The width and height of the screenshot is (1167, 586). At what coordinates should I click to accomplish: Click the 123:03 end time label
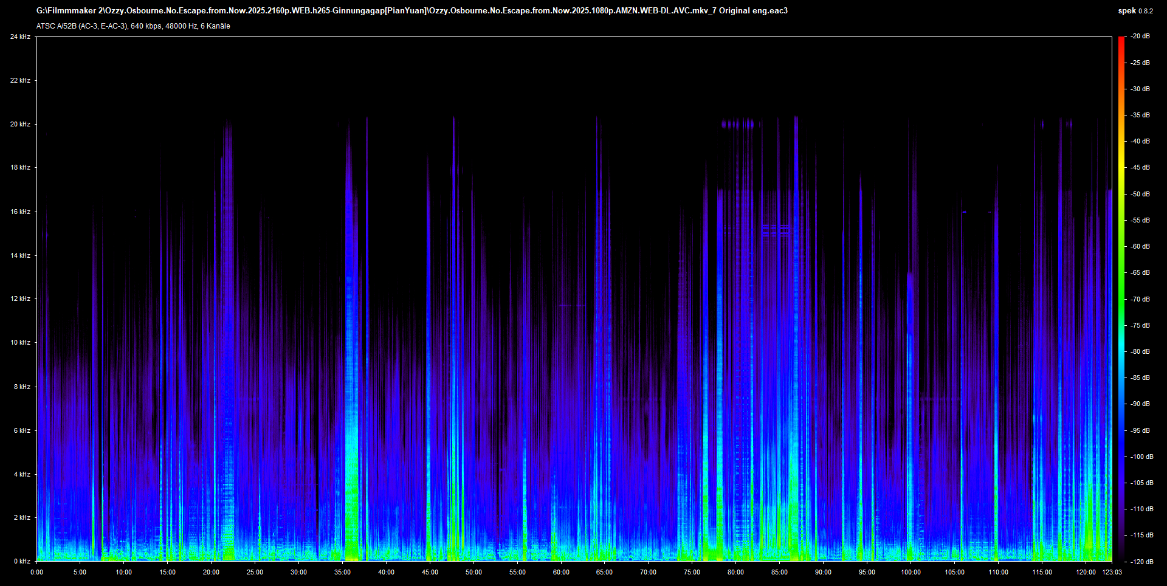[1112, 572]
